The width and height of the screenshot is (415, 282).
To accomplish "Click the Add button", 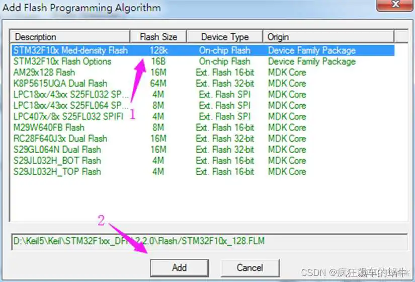I will (179, 267).
